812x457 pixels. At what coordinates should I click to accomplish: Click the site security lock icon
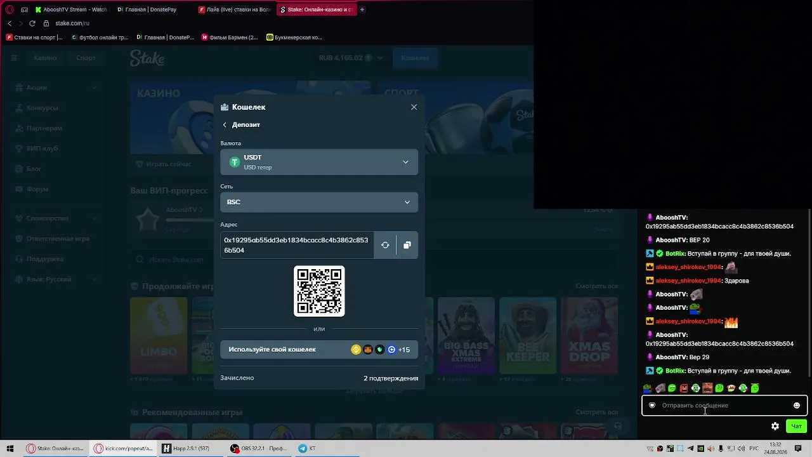[46, 23]
